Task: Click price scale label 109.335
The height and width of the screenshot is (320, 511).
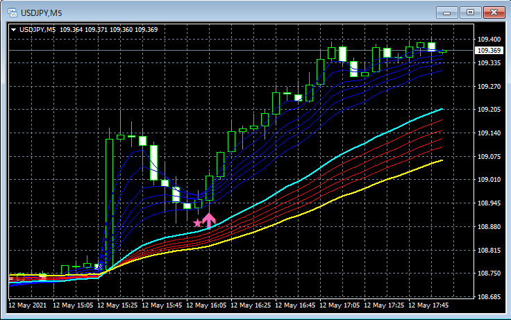Action: 489,63
